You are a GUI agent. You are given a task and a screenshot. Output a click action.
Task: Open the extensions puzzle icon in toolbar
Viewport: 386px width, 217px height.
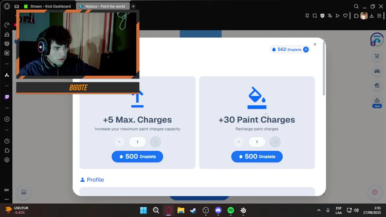356,16
